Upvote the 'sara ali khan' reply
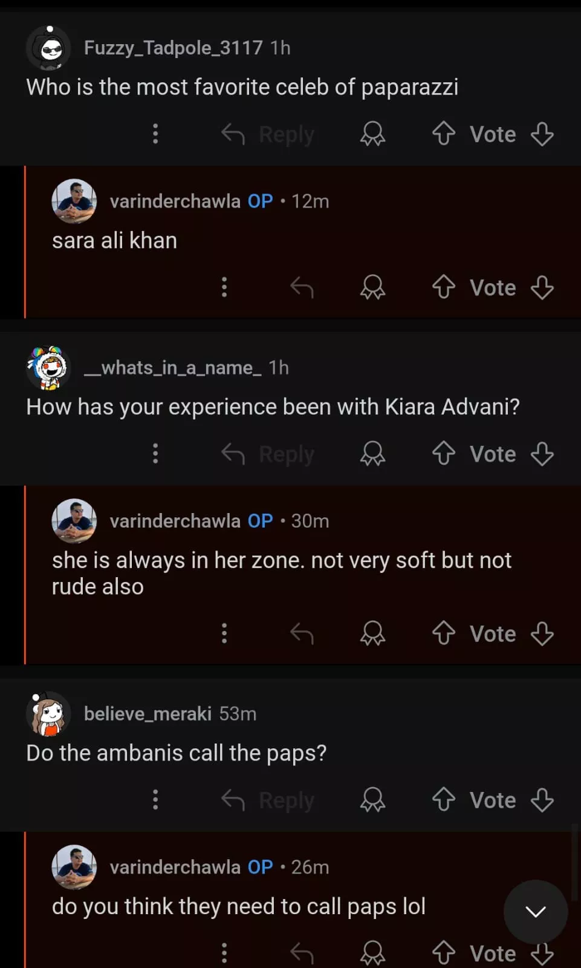 pyautogui.click(x=444, y=287)
